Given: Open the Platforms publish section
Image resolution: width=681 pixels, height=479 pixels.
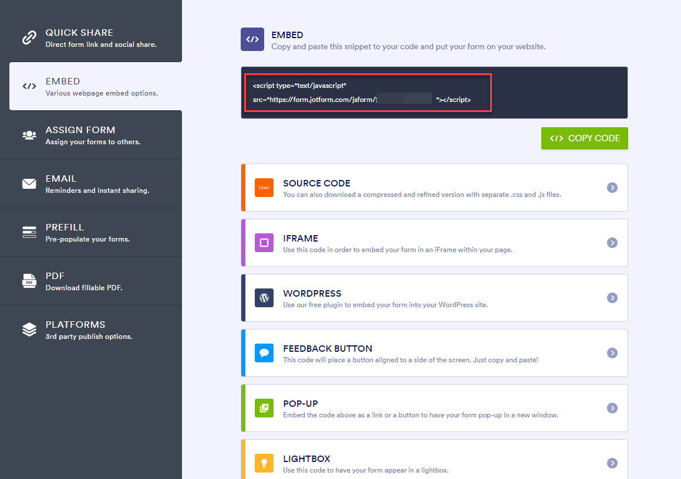Looking at the screenshot, I should [x=91, y=329].
